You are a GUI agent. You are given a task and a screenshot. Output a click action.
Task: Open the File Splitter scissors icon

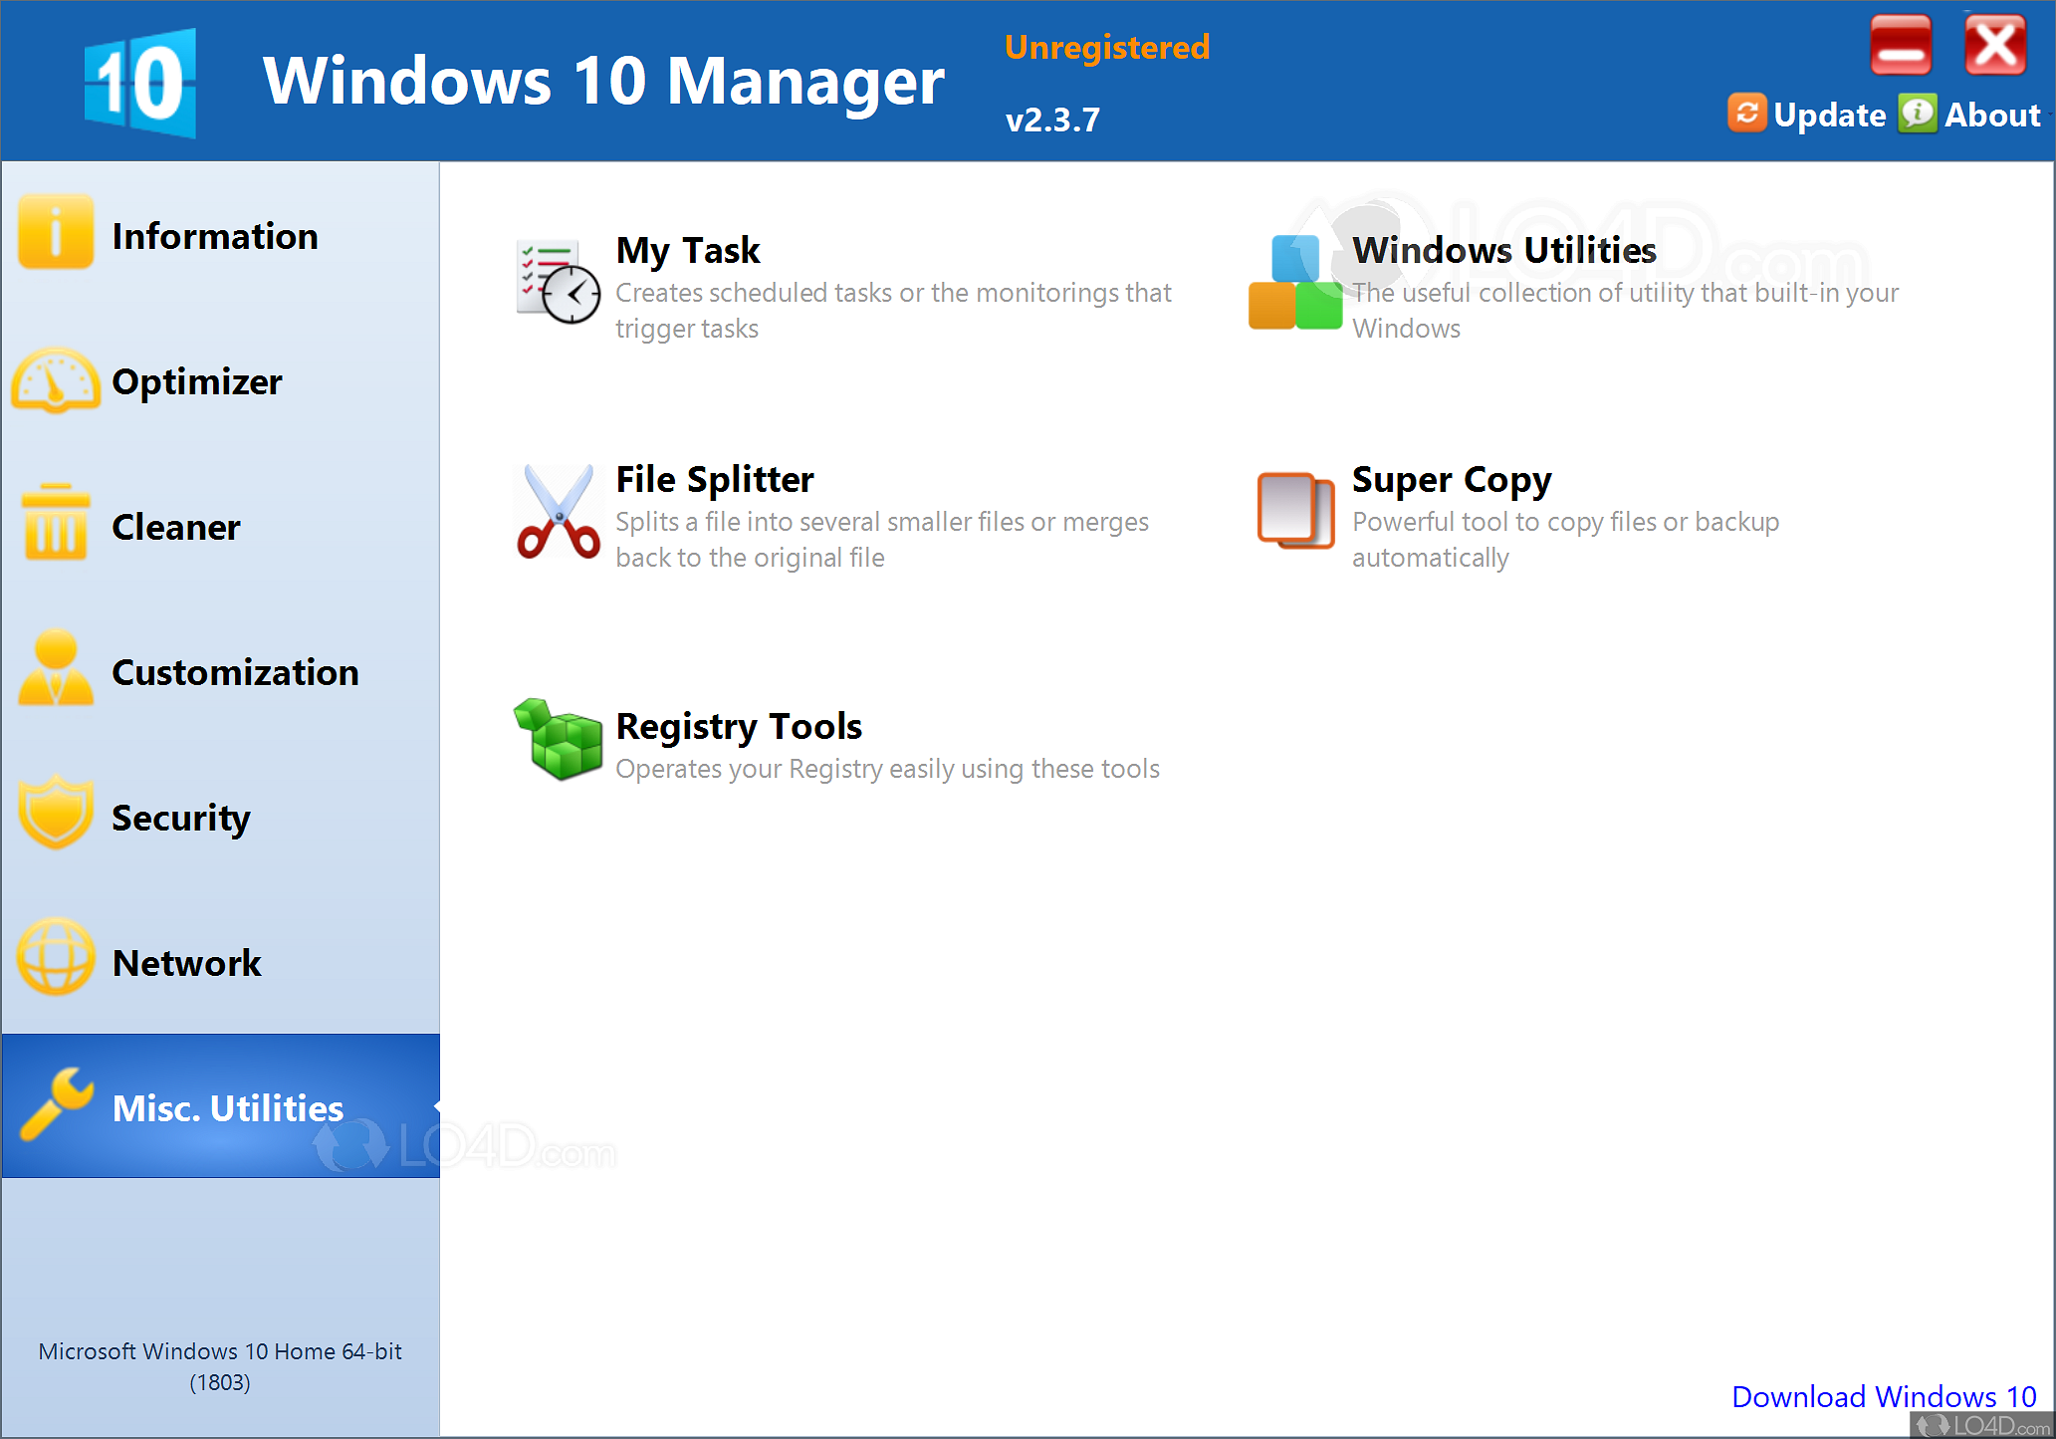(x=558, y=514)
